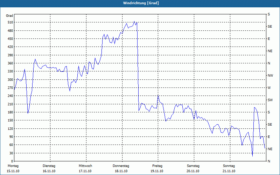280x175 pixels.
Task: Click the 'SW' compass direction label
Action: coord(270,100)
